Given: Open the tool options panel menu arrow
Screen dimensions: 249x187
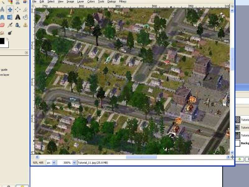Looking at the screenshot, I should click(x=26, y=53).
